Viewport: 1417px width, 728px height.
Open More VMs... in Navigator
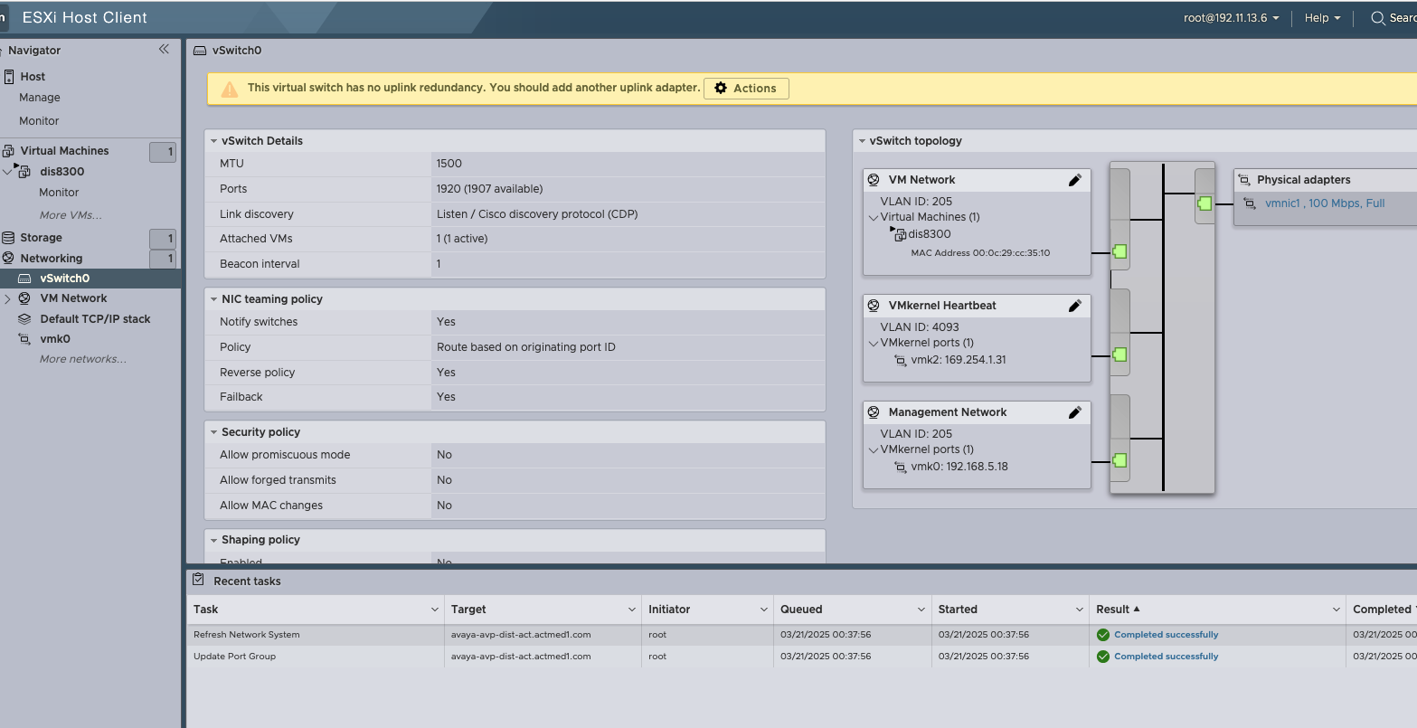[x=71, y=215]
